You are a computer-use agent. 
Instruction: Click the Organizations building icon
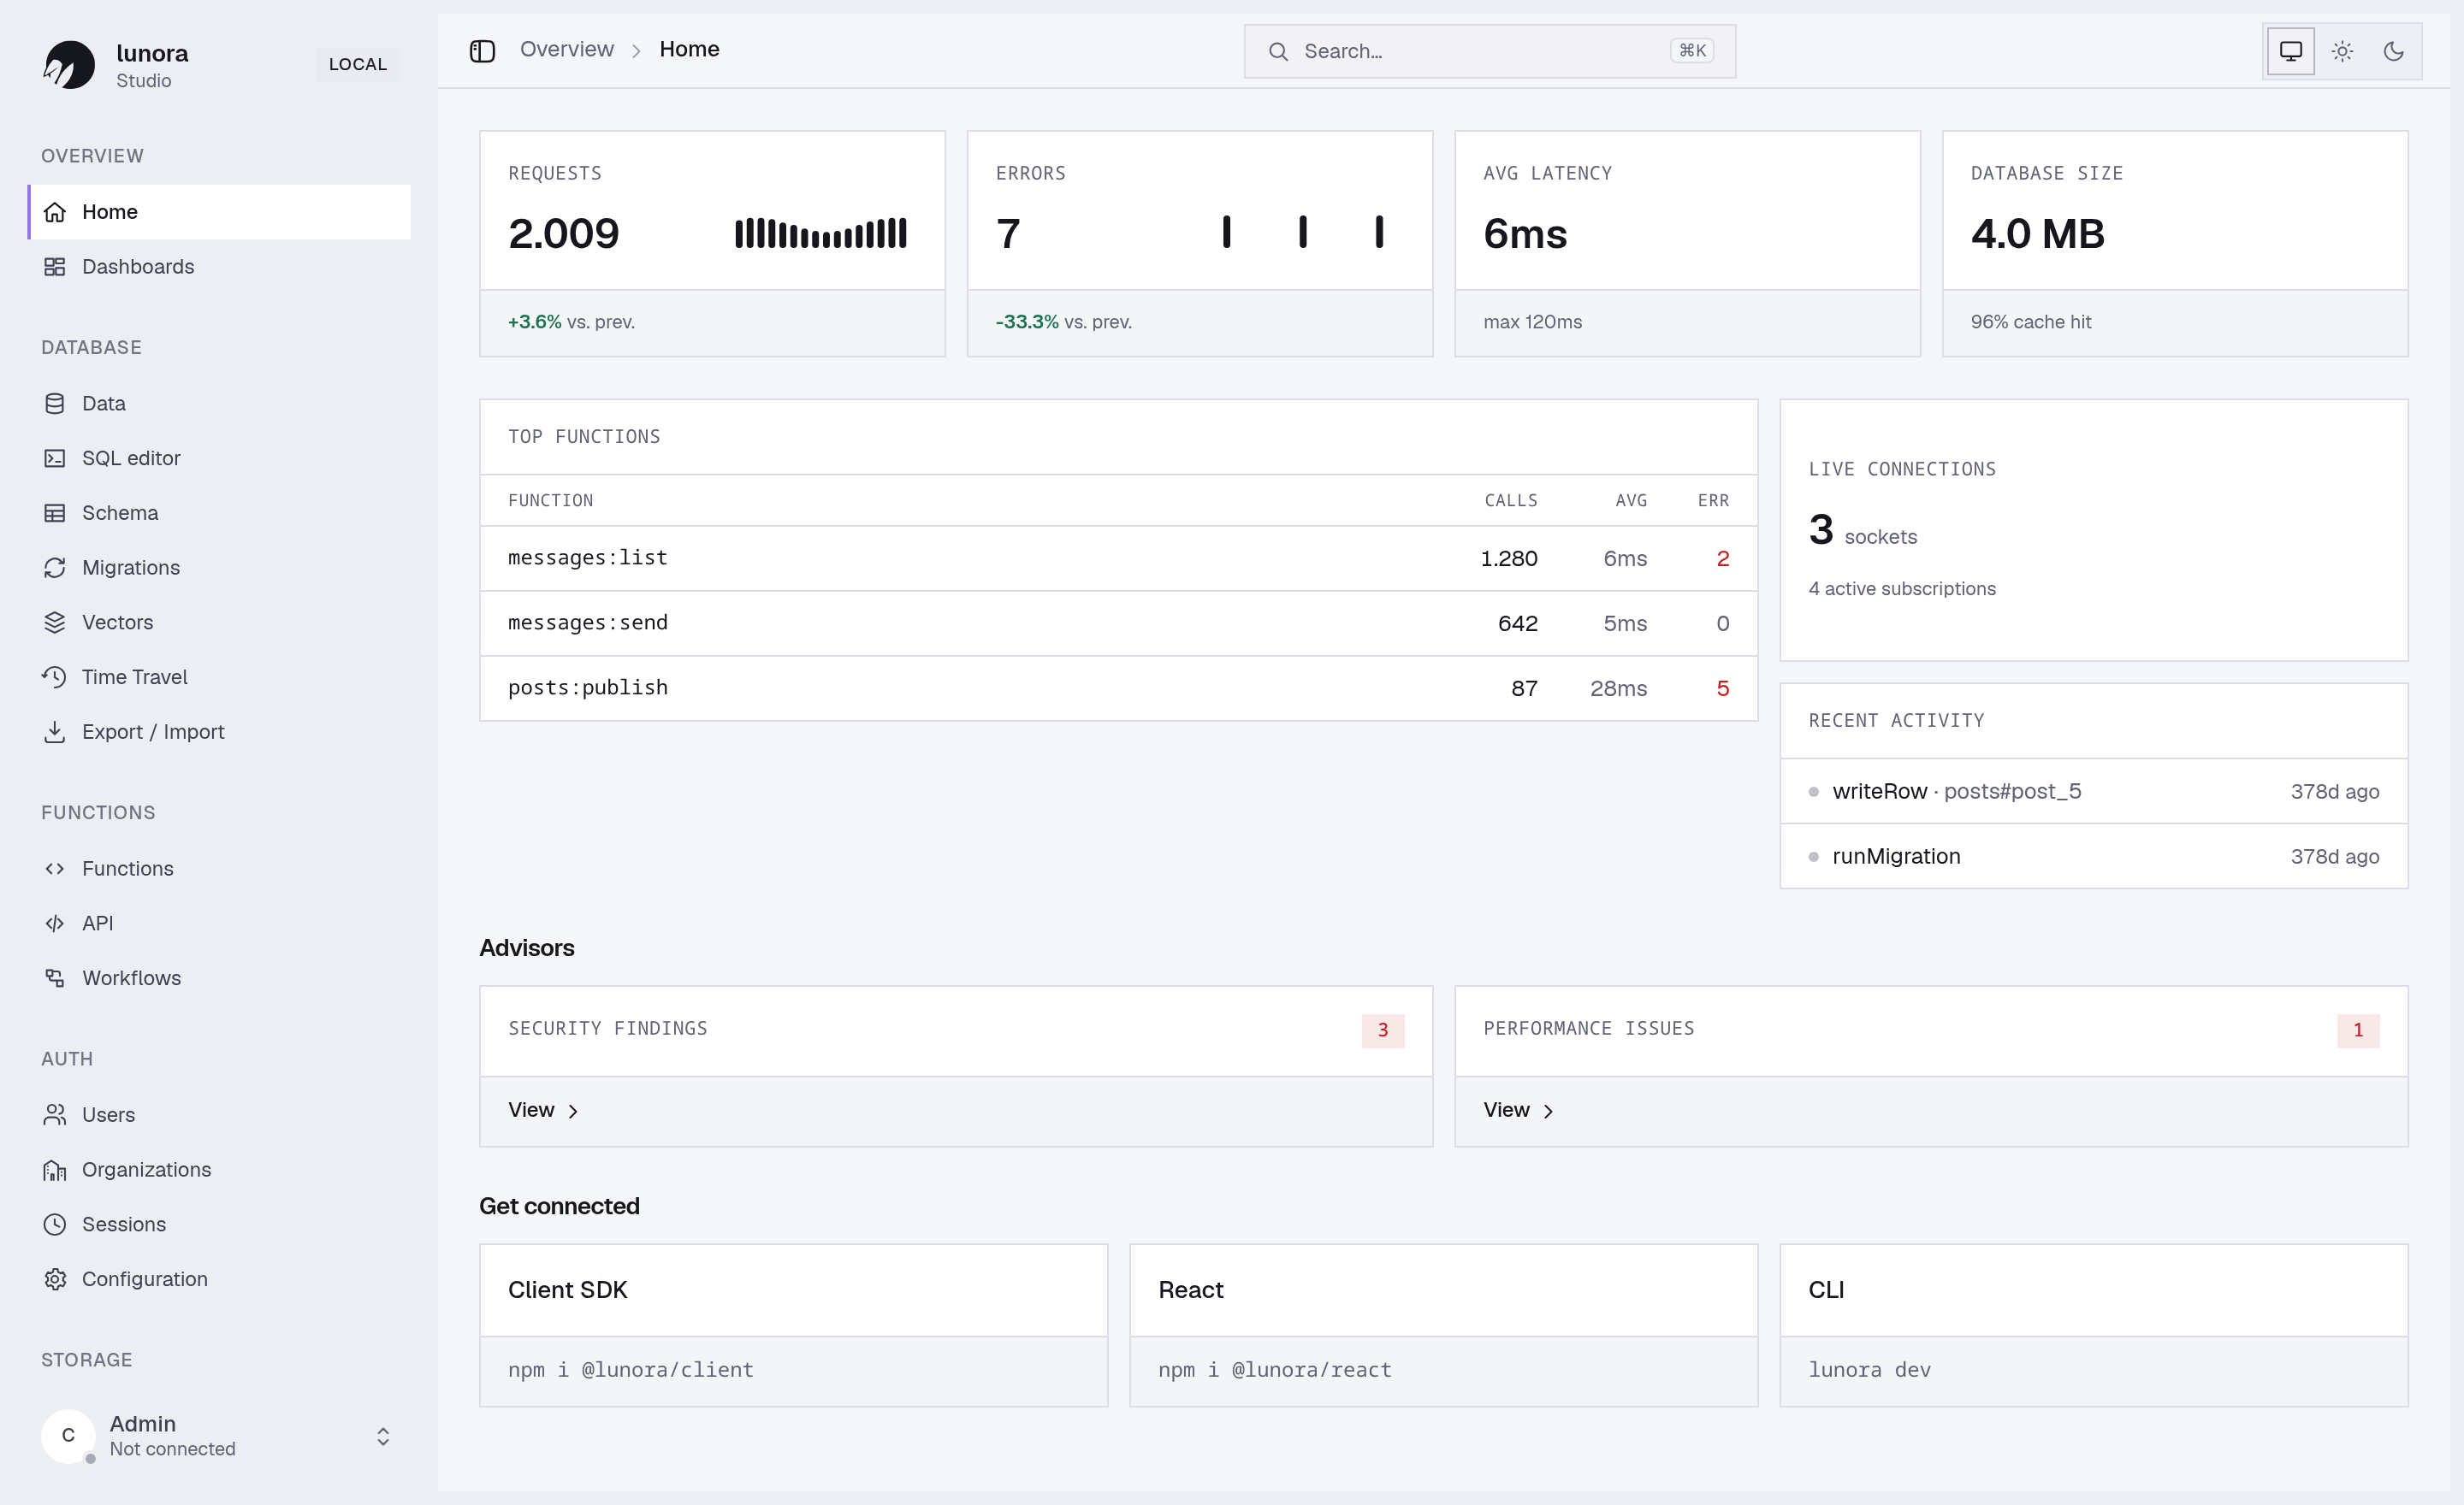pos(55,1169)
